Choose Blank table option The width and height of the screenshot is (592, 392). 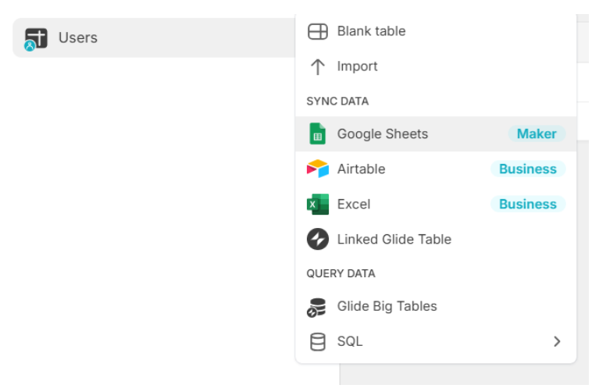[x=371, y=31]
